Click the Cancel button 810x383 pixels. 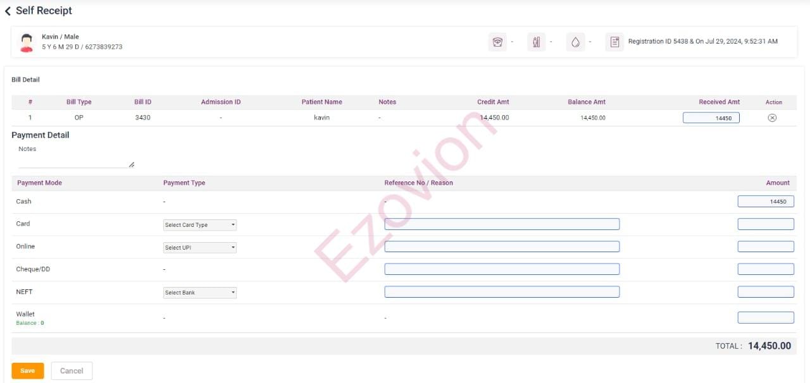[x=72, y=371]
